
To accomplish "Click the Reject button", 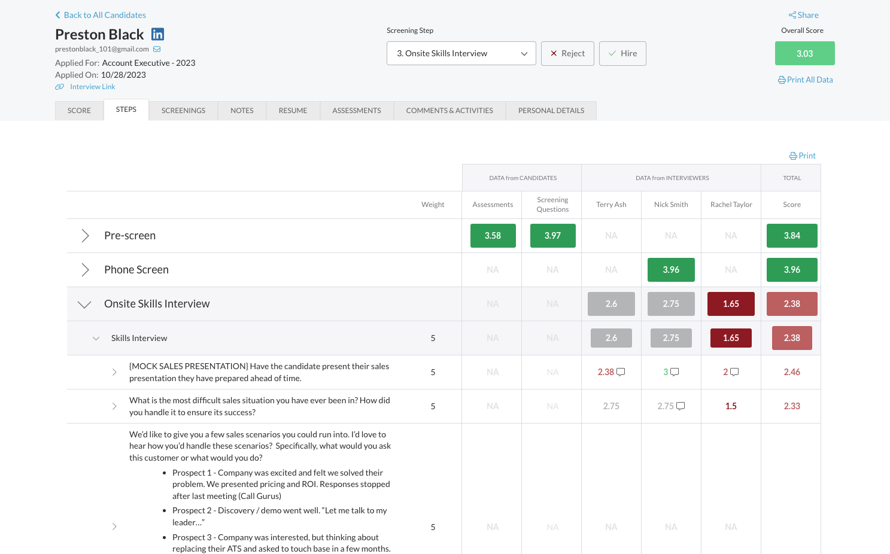I will coord(567,53).
